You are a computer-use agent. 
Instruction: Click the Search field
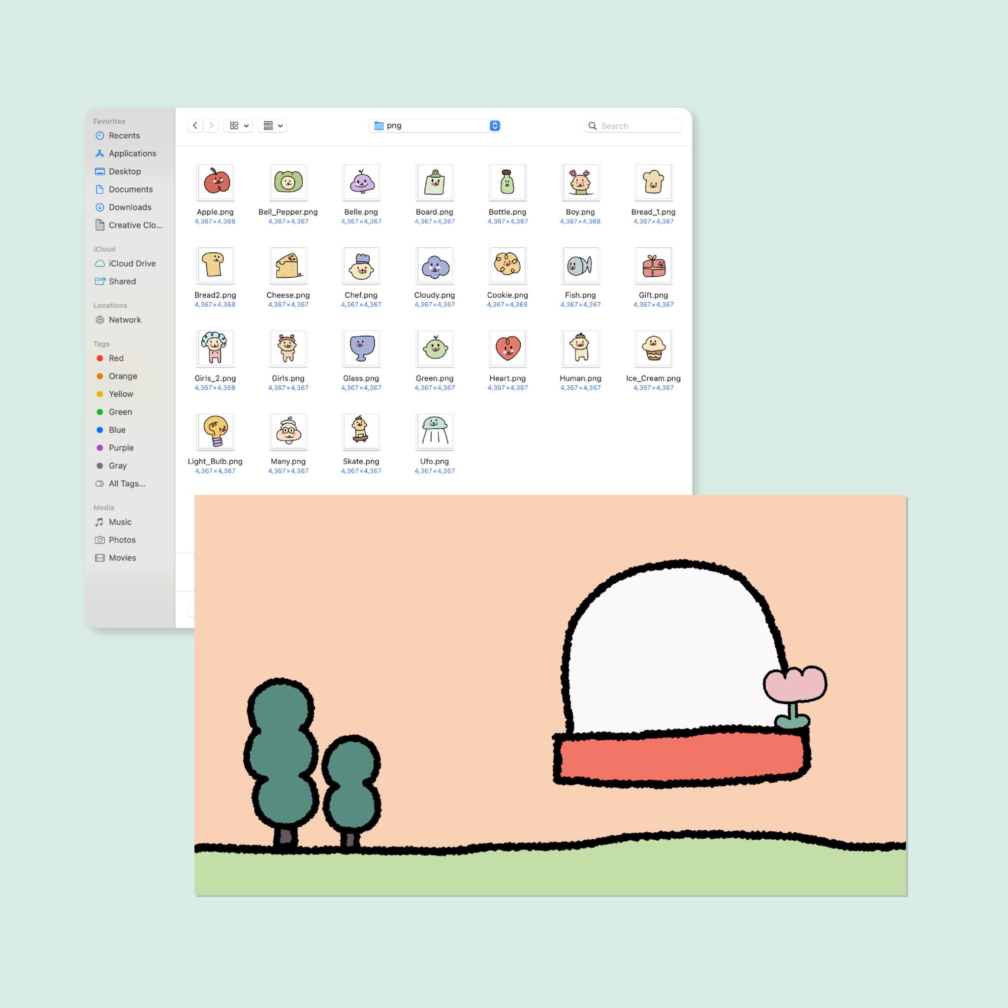632,126
